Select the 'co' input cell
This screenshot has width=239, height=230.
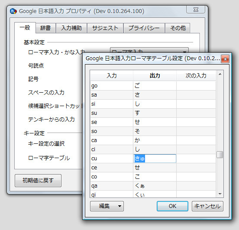(x=112, y=177)
